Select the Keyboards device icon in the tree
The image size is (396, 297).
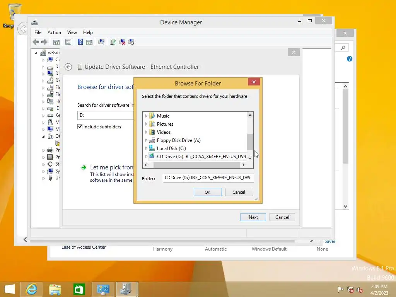[x=50, y=115]
